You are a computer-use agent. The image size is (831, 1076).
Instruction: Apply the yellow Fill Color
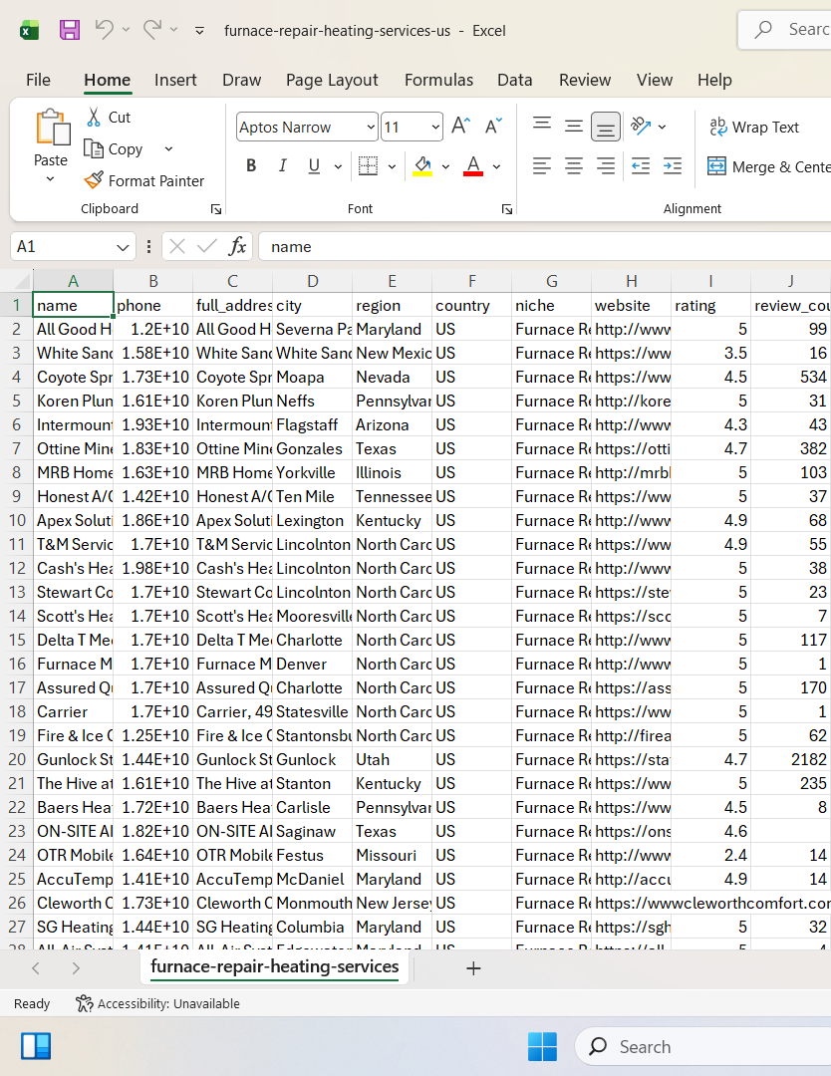(422, 166)
